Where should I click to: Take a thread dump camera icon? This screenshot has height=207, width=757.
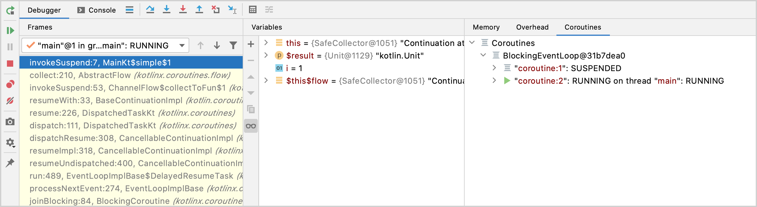pyautogui.click(x=10, y=122)
